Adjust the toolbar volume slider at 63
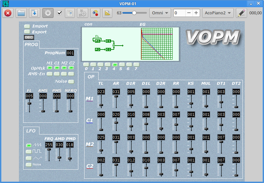Viewport: 264px width, 183px height. pos(134,13)
